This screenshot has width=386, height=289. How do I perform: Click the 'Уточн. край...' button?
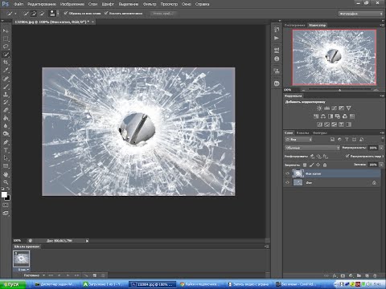[163, 14]
